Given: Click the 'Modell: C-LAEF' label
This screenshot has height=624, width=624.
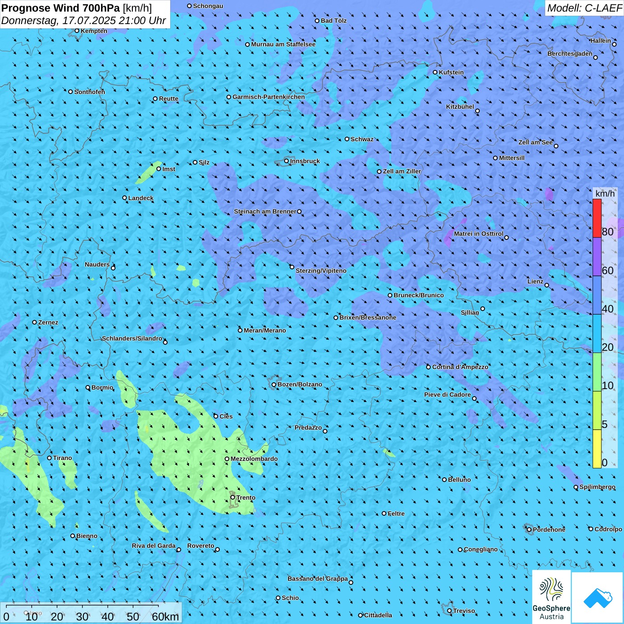Looking at the screenshot, I should click(x=584, y=8).
